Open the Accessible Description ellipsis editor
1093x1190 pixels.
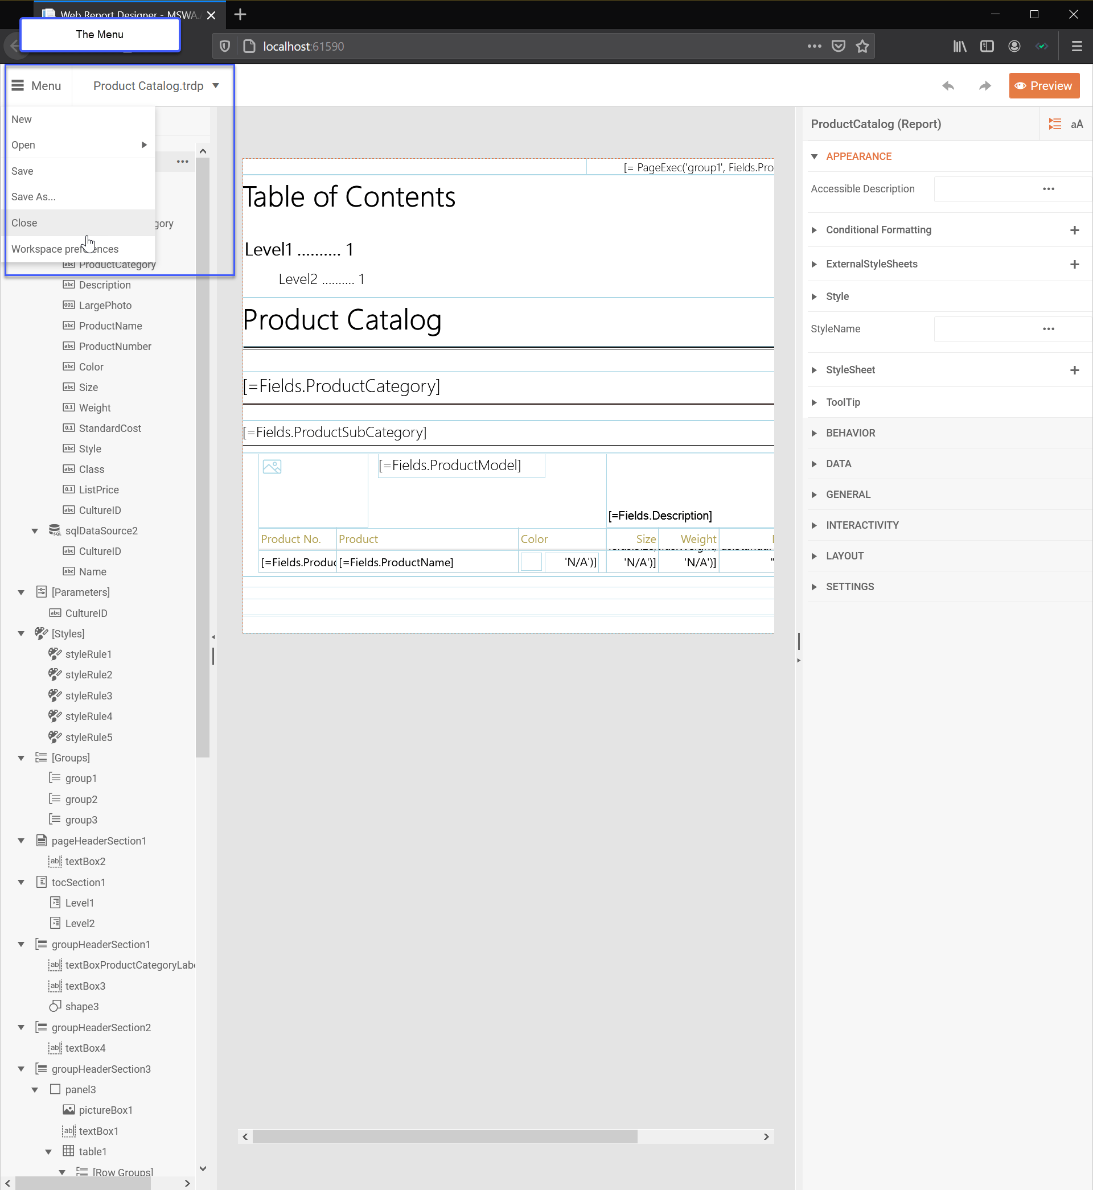pos(1049,188)
